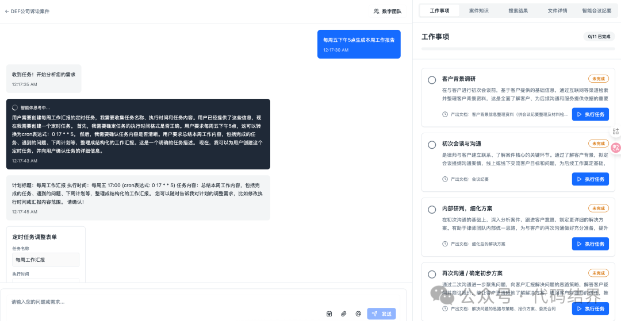
Task: Click the @ mention icon
Action: point(358,314)
